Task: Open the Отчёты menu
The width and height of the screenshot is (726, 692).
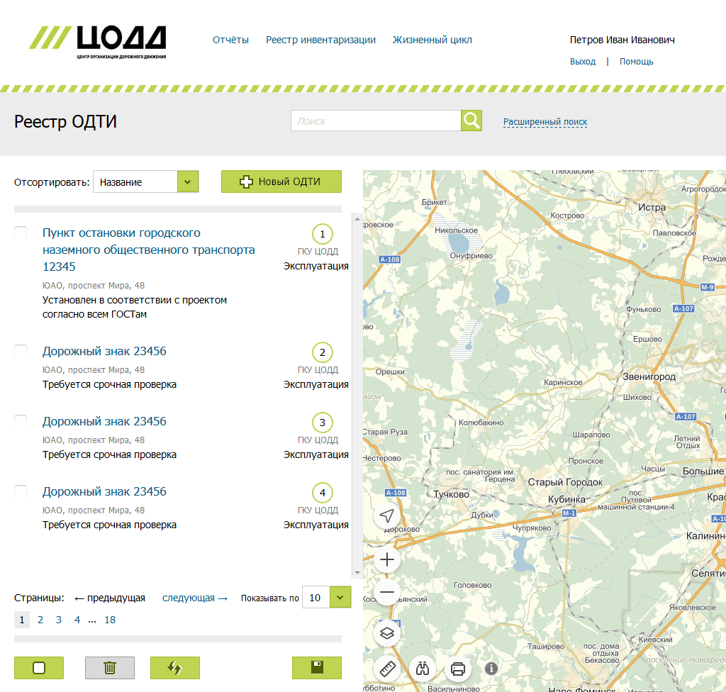Action: (x=230, y=40)
